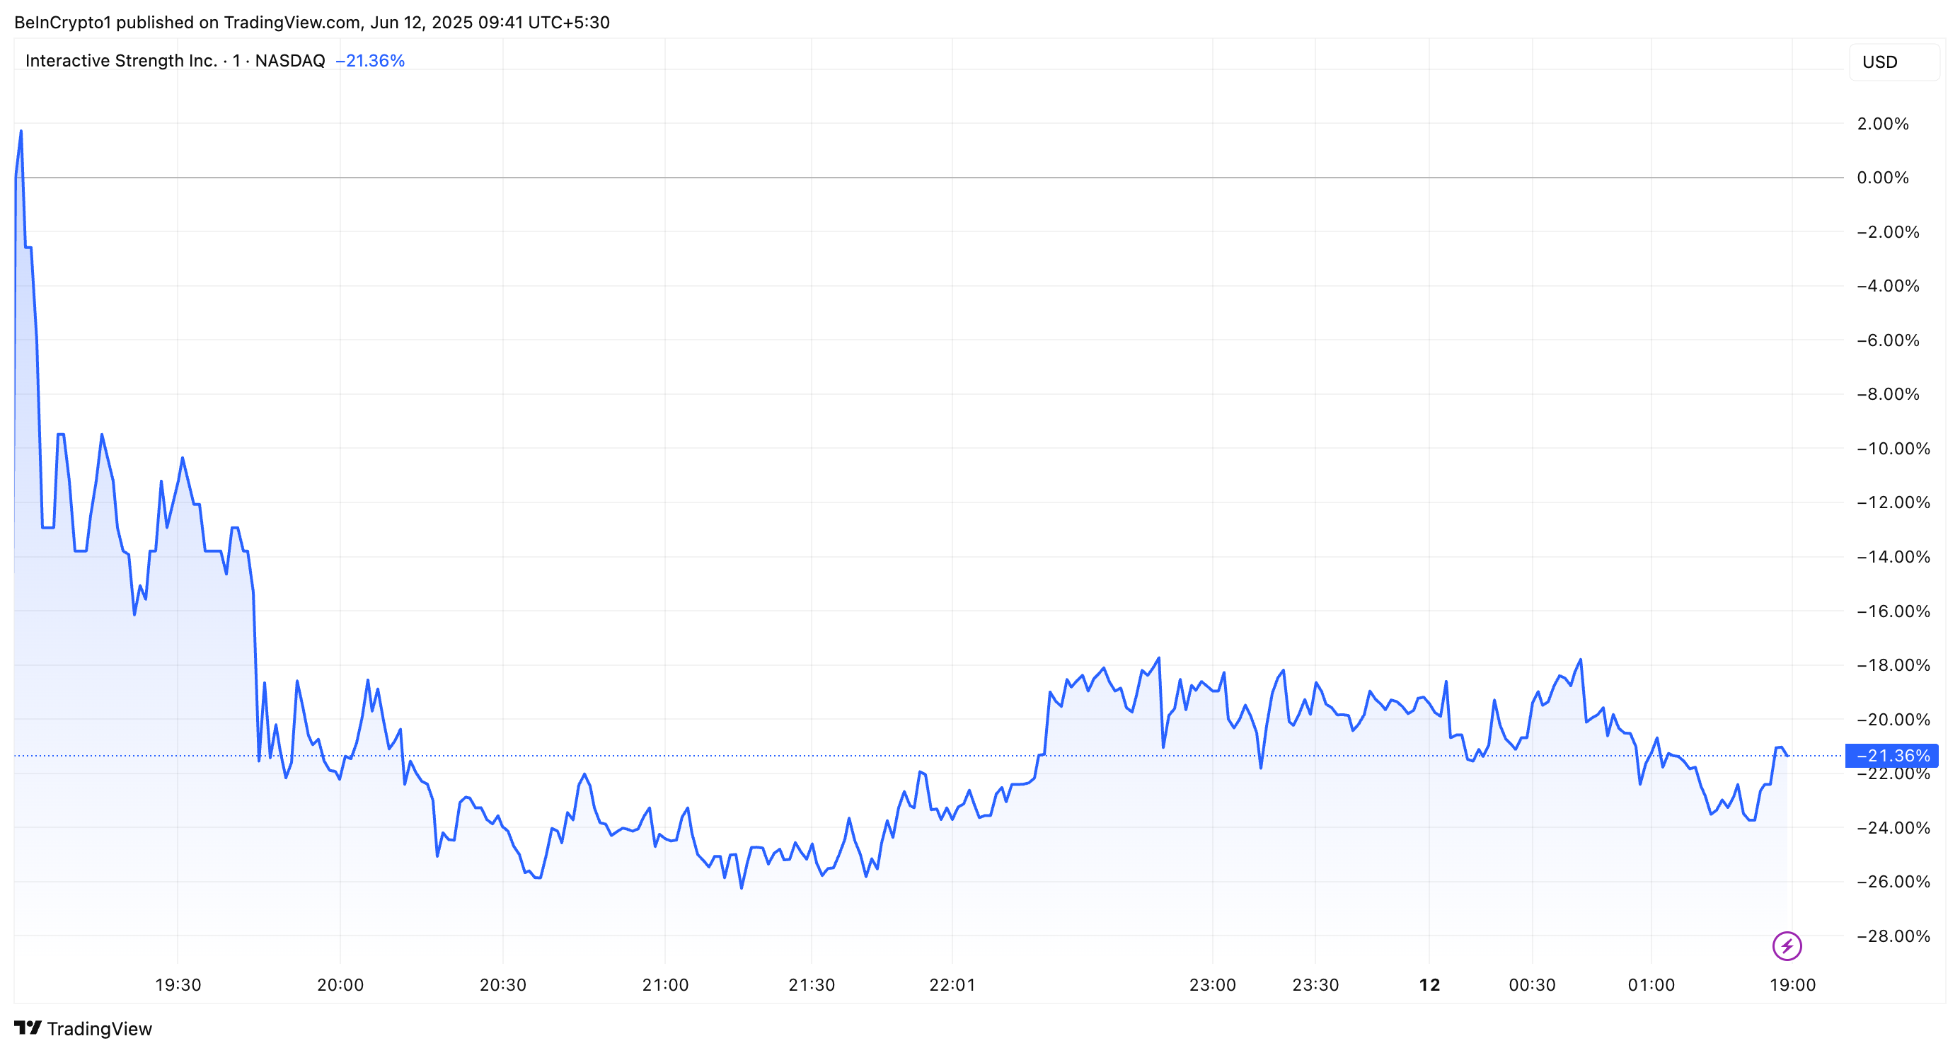The image size is (1960, 1053).
Task: Click the header change percentage −21.36%
Action: point(370,60)
